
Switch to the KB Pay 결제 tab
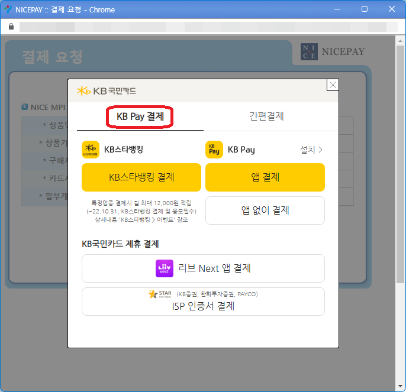point(140,116)
